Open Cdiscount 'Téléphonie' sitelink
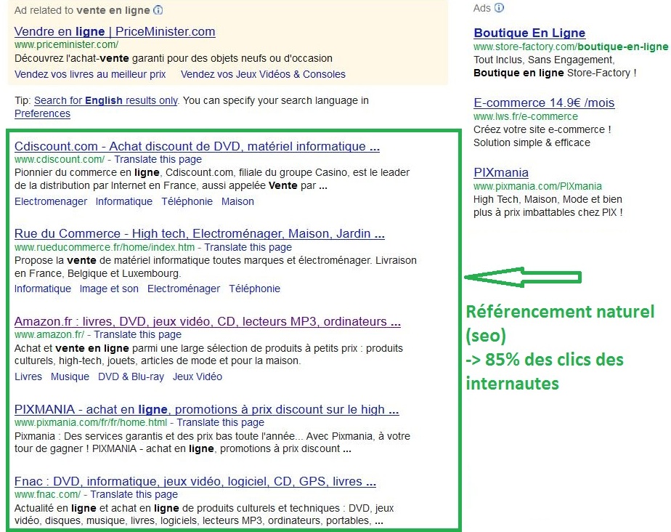Viewport: 671px width, 532px height. [x=187, y=201]
